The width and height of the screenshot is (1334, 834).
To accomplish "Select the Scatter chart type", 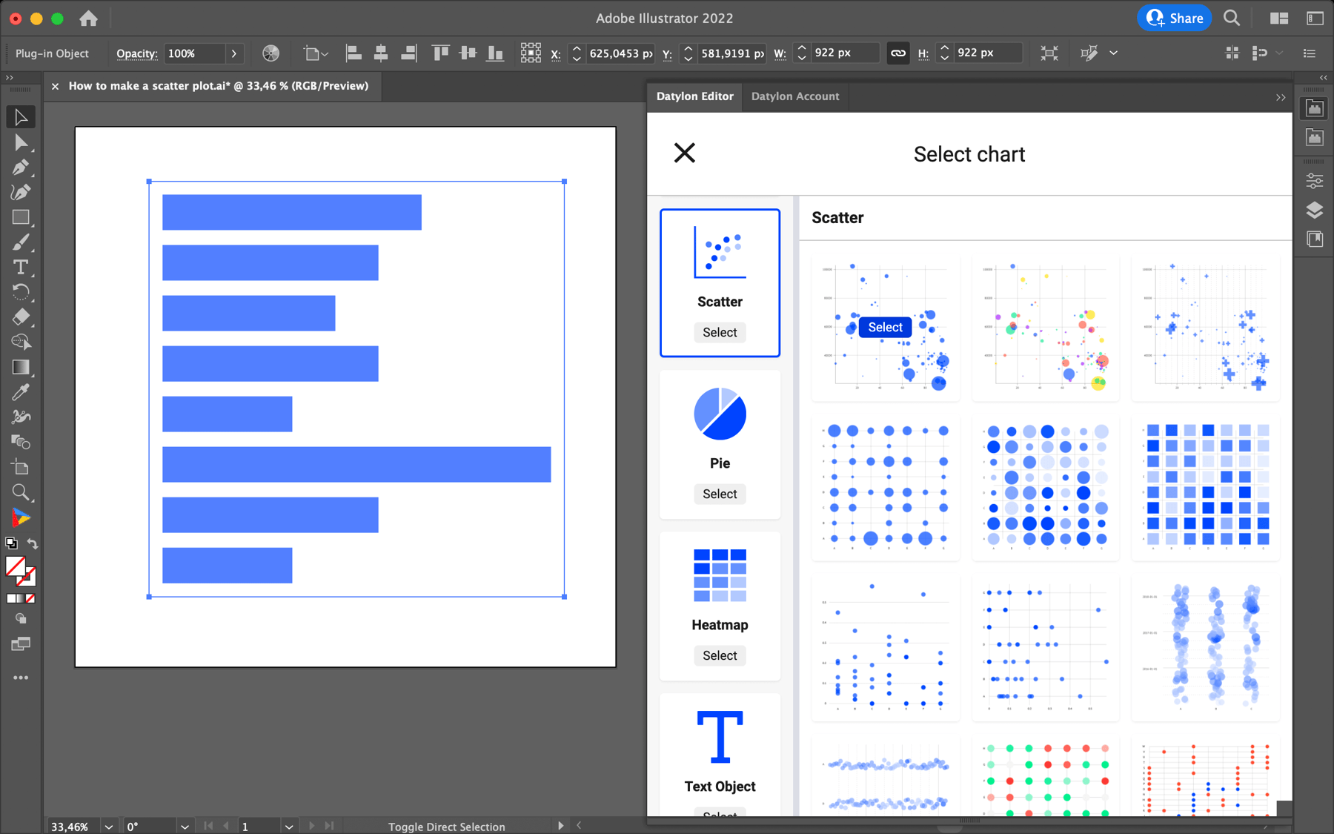I will click(x=719, y=332).
